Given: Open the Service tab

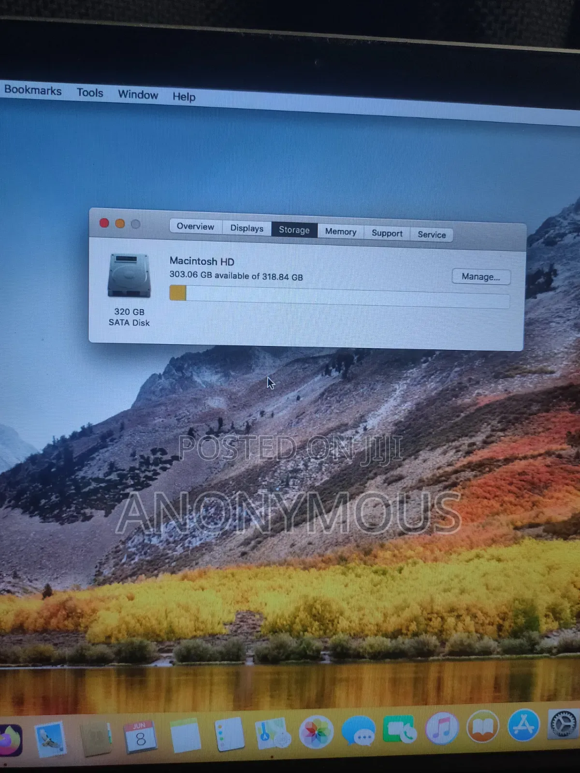Looking at the screenshot, I should point(432,234).
